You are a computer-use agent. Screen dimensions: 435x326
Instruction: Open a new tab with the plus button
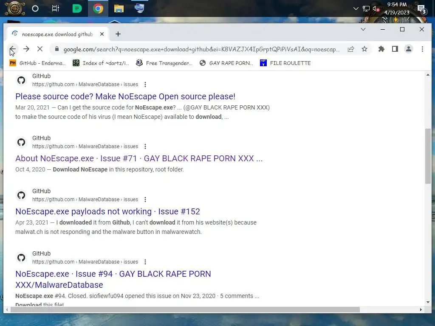pos(118,34)
